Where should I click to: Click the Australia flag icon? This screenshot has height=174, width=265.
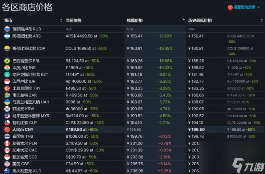tap(7, 171)
